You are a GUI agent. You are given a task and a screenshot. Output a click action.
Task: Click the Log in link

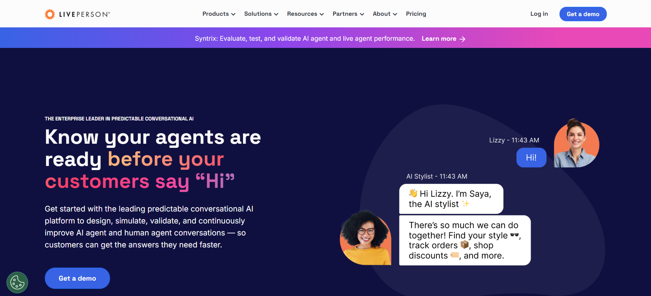coord(539,14)
